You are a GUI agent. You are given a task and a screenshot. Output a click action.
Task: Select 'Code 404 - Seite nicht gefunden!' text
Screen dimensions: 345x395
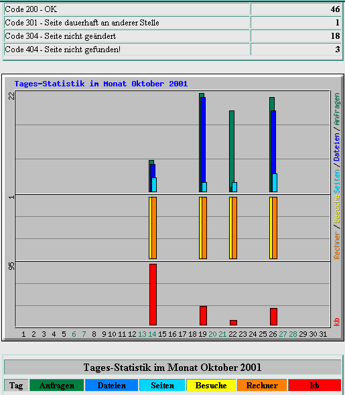pyautogui.click(x=63, y=50)
